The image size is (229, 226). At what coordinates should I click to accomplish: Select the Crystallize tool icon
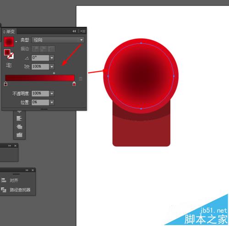click(x=19, y=126)
